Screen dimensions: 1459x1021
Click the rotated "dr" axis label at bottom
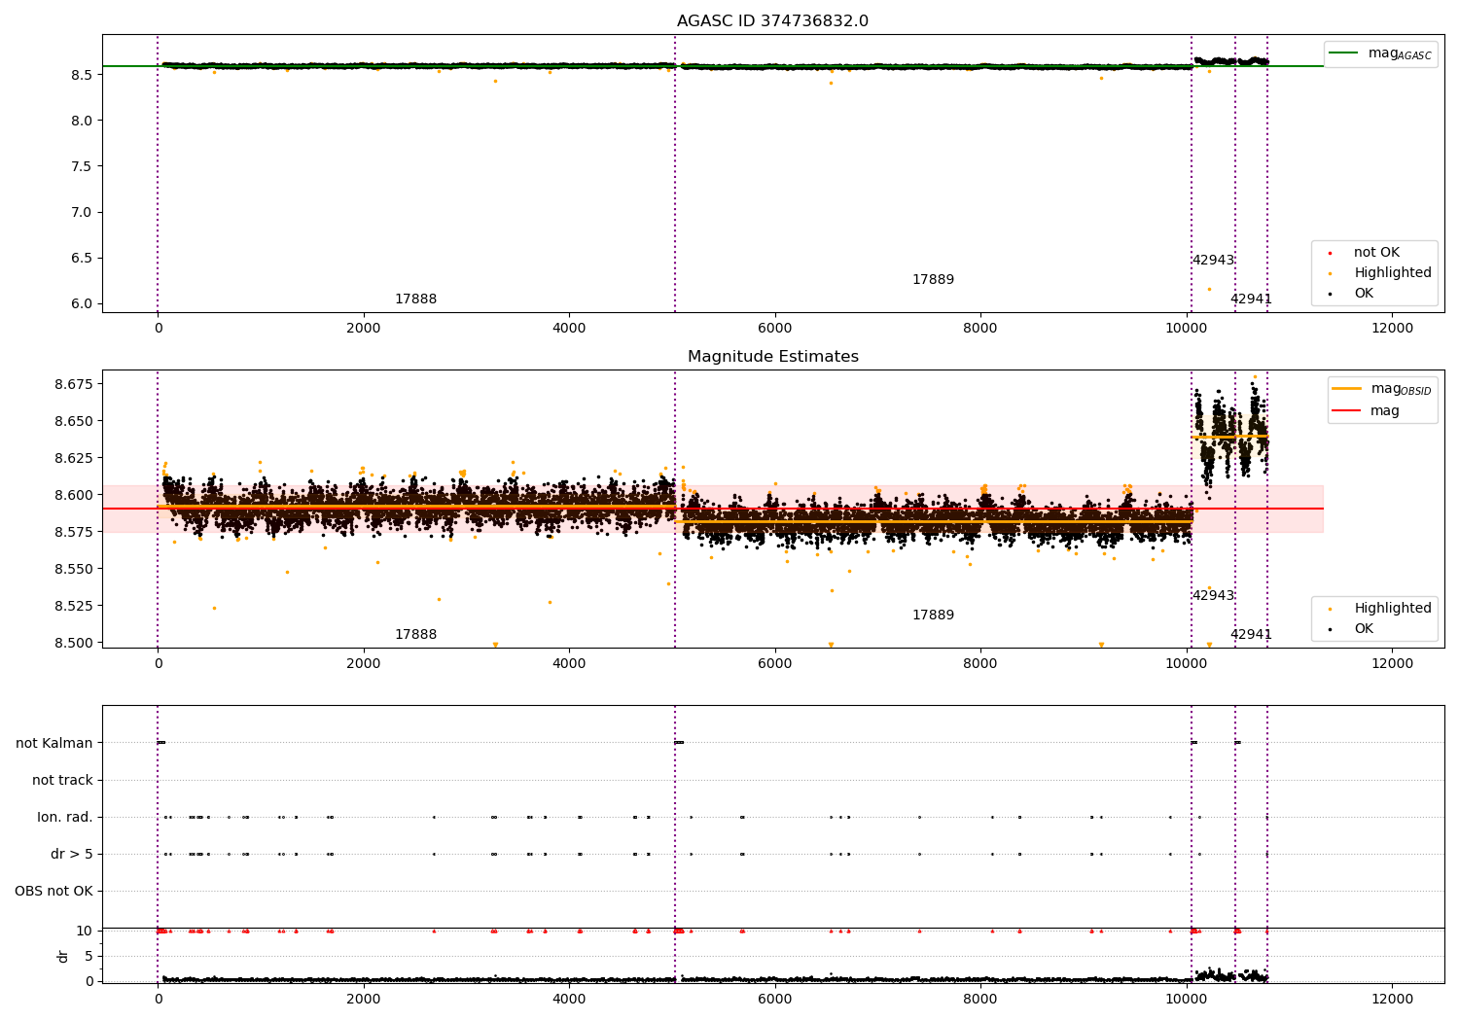click(63, 956)
